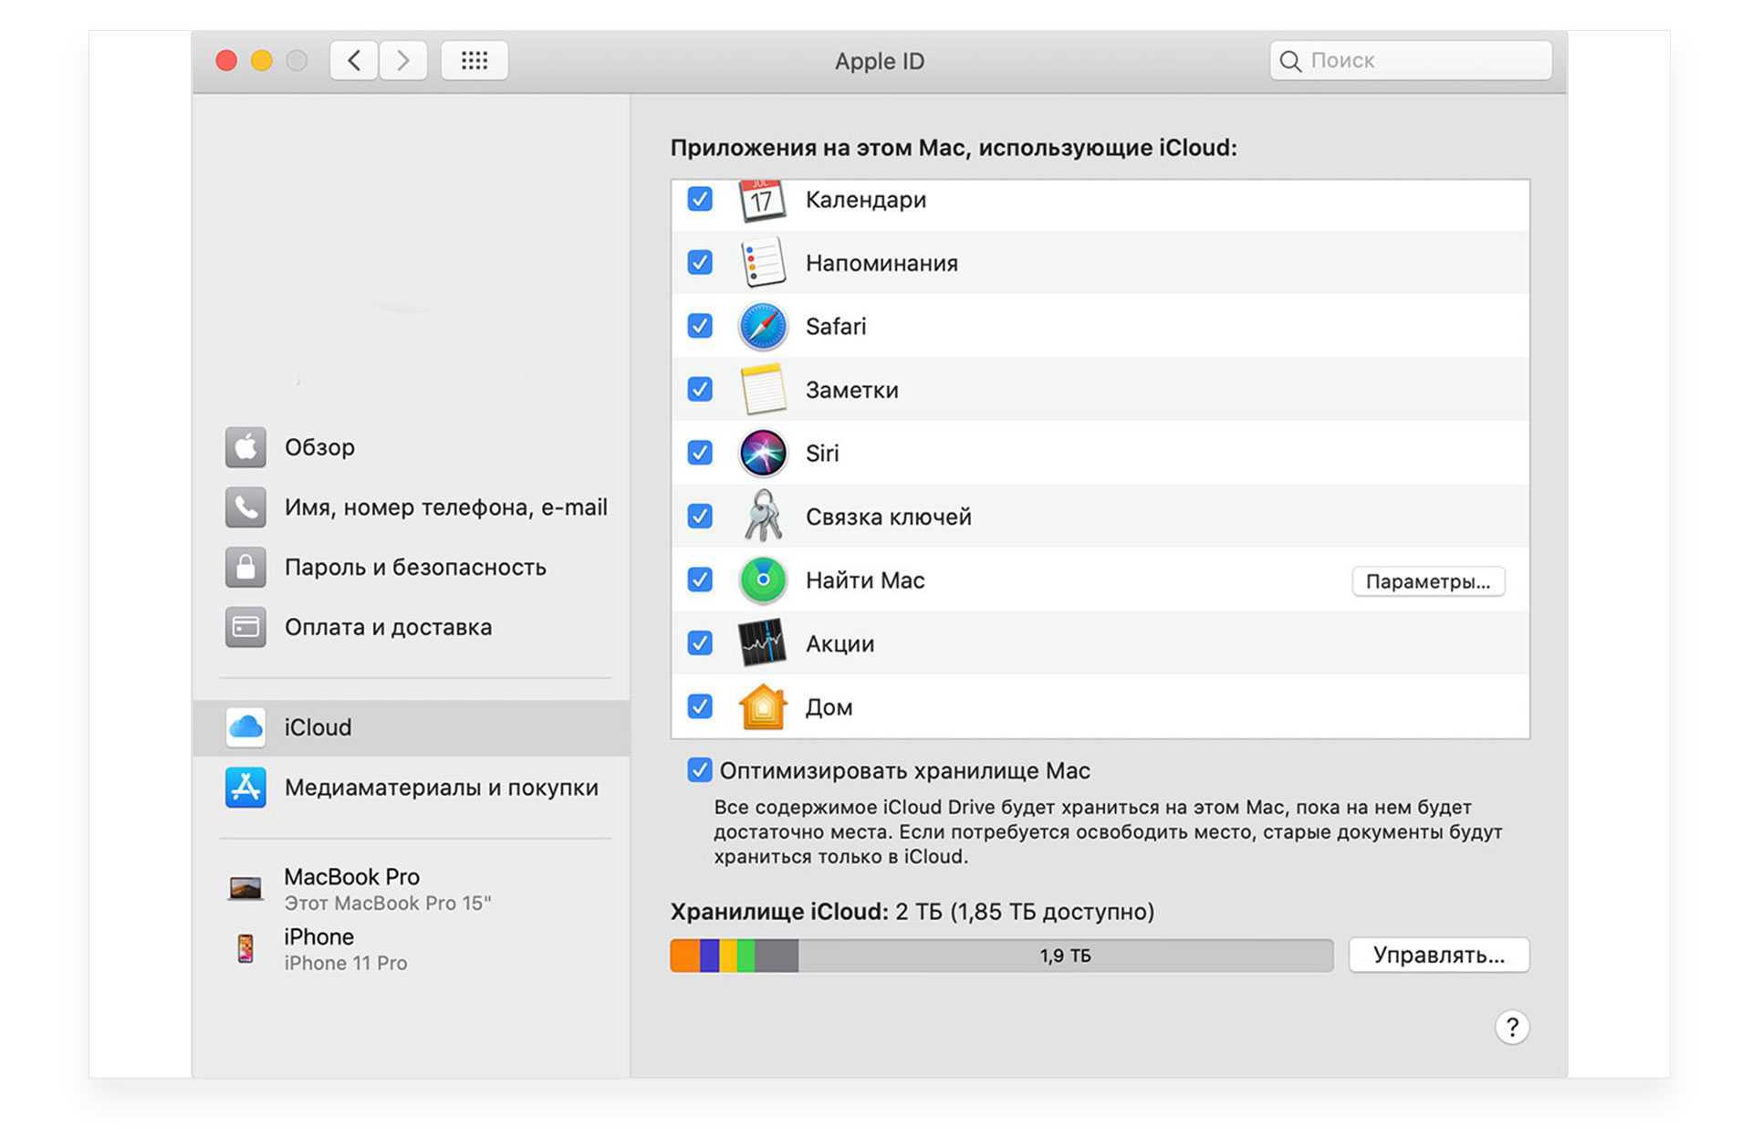The width and height of the screenshot is (1752, 1129).
Task: Click the Home house icon
Action: pyautogui.click(x=762, y=706)
